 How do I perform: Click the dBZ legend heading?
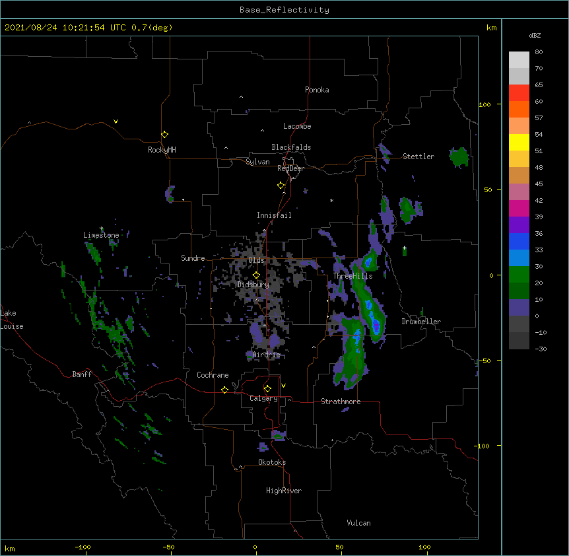(535, 35)
